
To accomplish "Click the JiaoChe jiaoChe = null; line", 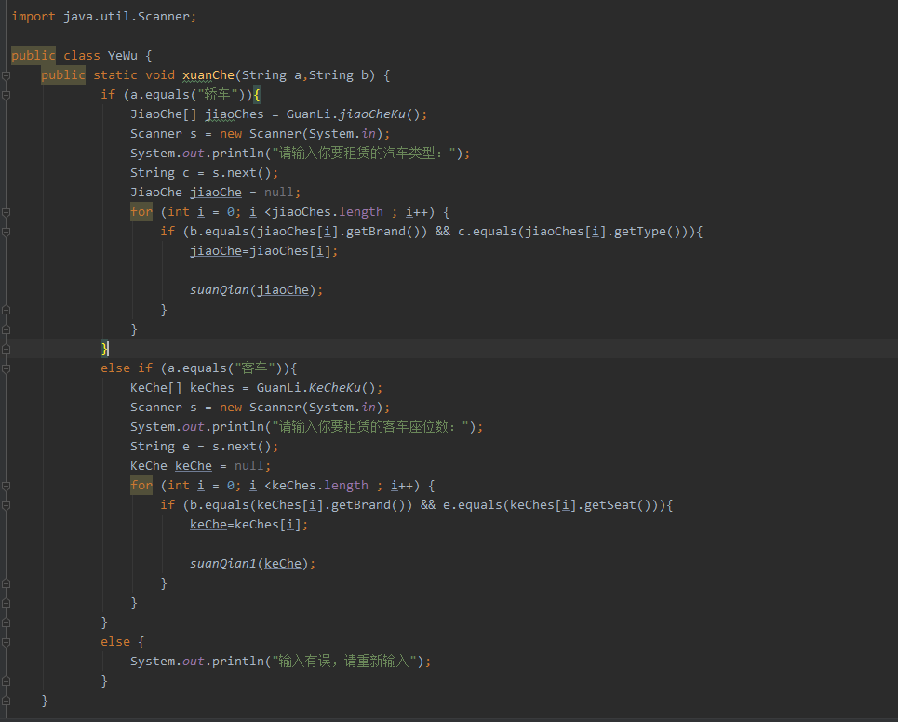I will (215, 193).
